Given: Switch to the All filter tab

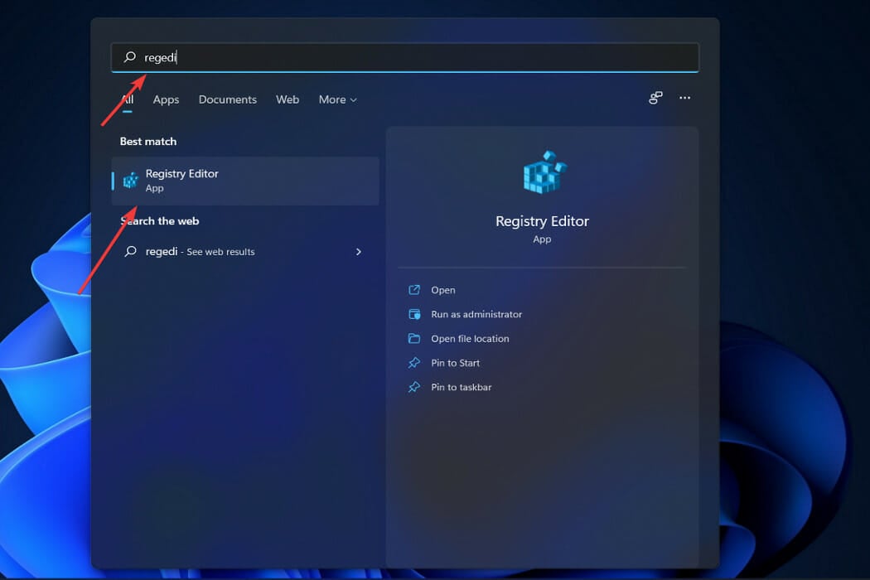Looking at the screenshot, I should click(128, 99).
